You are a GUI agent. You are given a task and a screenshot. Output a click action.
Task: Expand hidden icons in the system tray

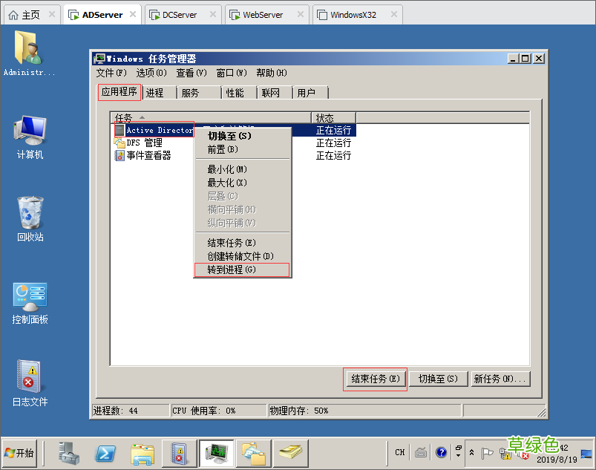[473, 452]
